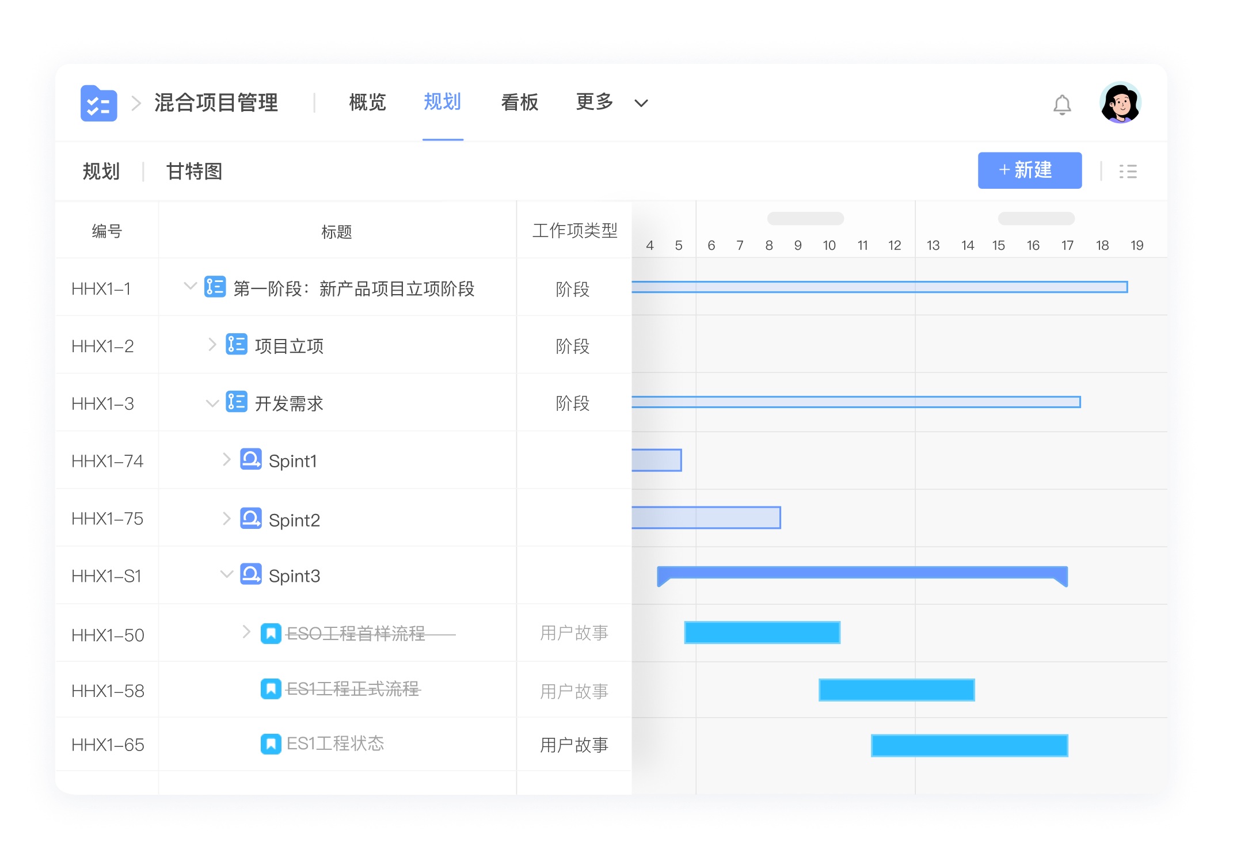Click the Spint3 progress bar on the Gantt chart
The width and height of the screenshot is (1233, 865).
tap(863, 574)
